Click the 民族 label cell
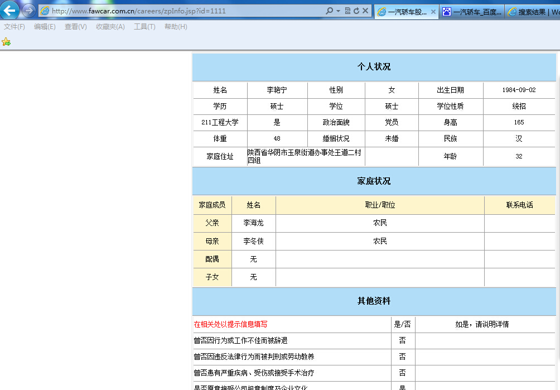 click(450, 138)
